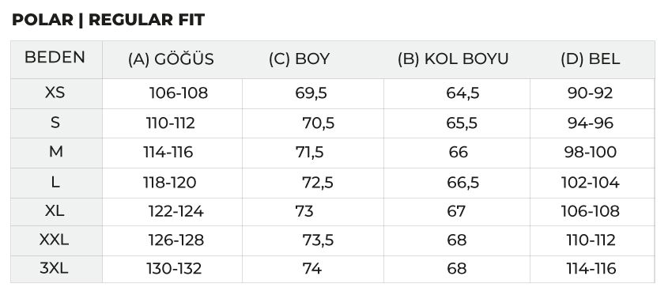This screenshot has height=295, width=672.
Task: Click the 130-132 chest value cell
Action: click(x=174, y=269)
